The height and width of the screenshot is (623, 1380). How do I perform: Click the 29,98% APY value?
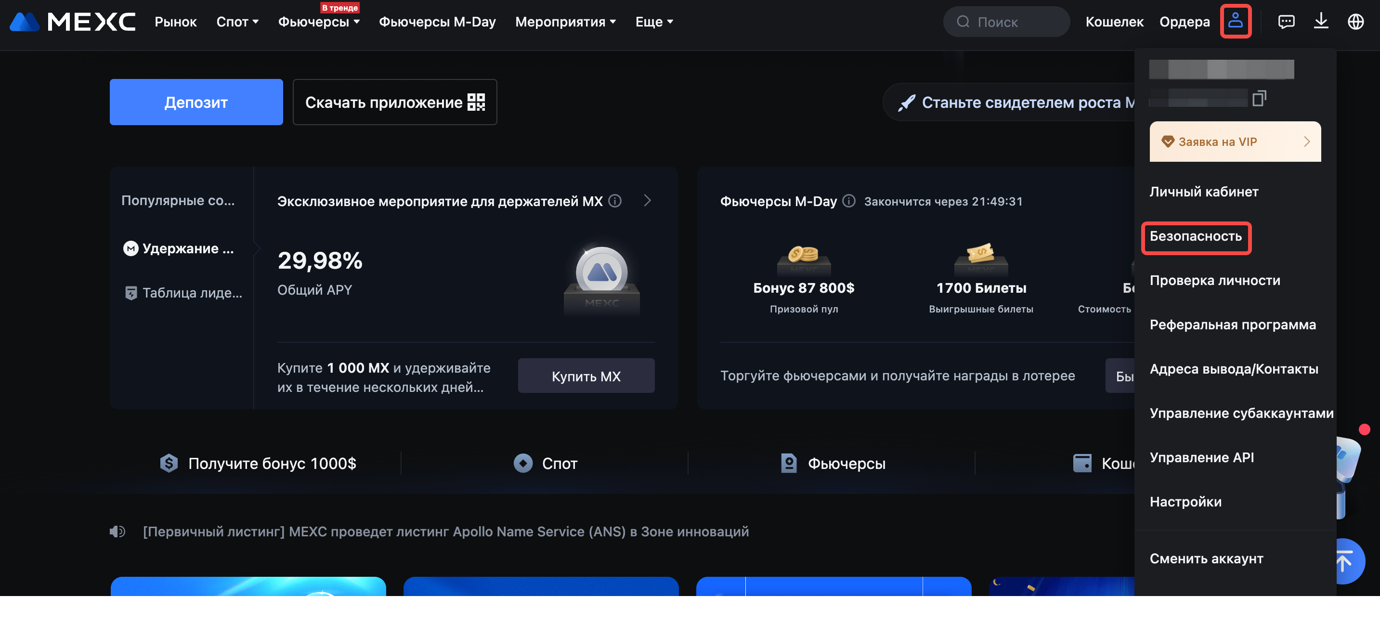tap(320, 261)
